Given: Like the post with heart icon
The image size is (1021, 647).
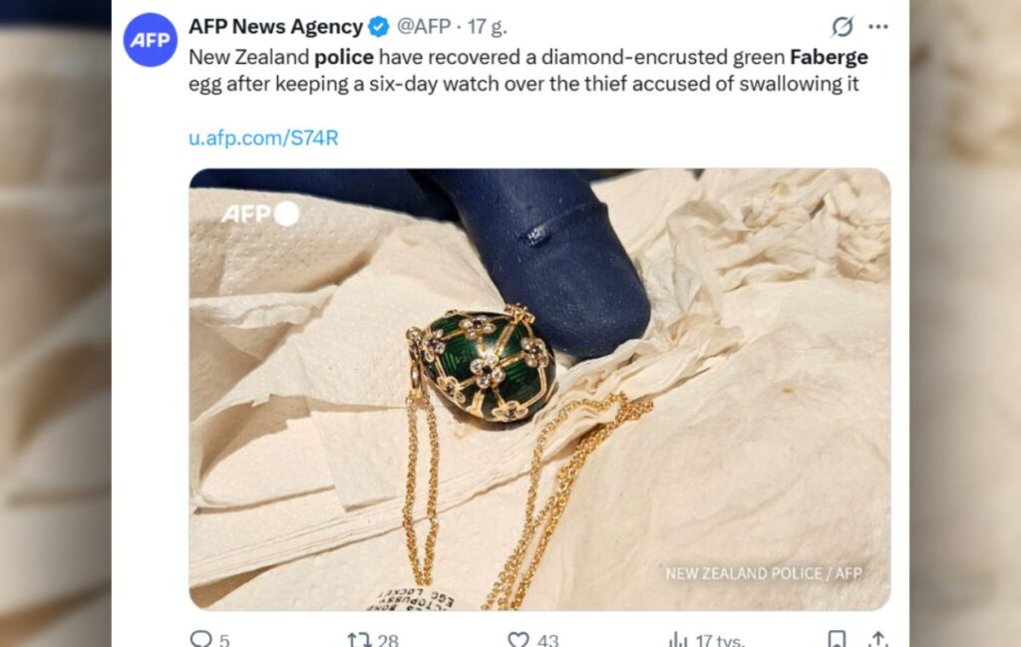Looking at the screenshot, I should tap(518, 639).
